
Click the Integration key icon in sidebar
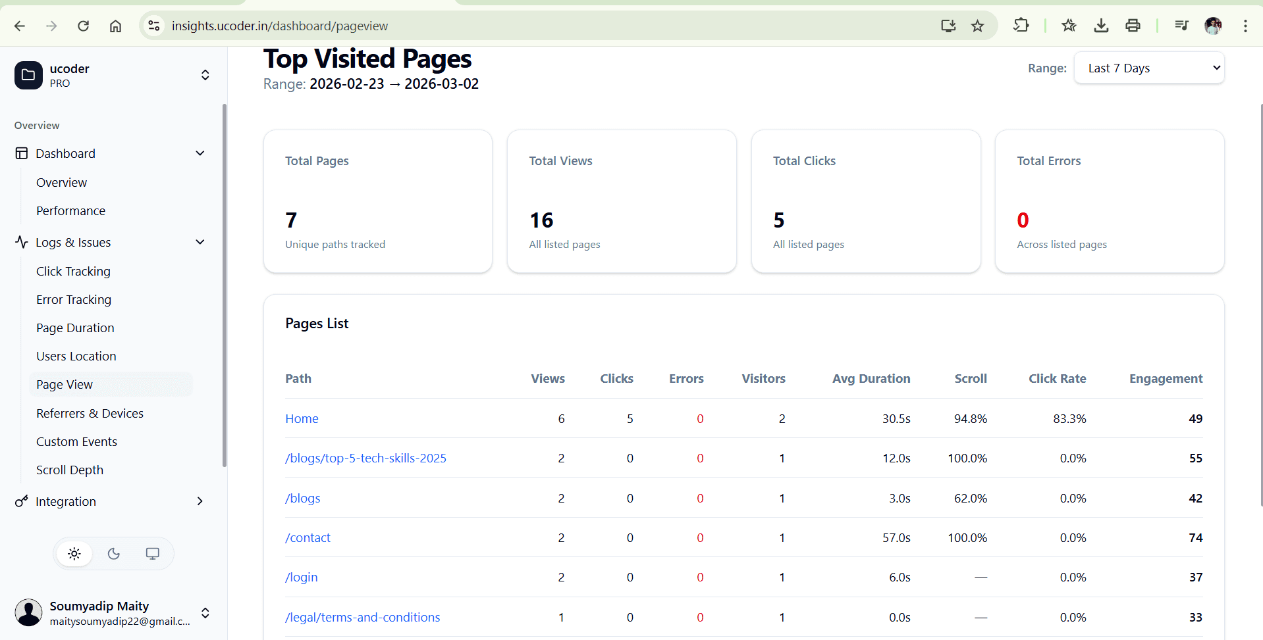[x=22, y=501]
